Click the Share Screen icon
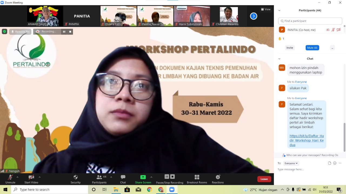Image resolution: width=346 pixels, height=194 pixels. 143,177
